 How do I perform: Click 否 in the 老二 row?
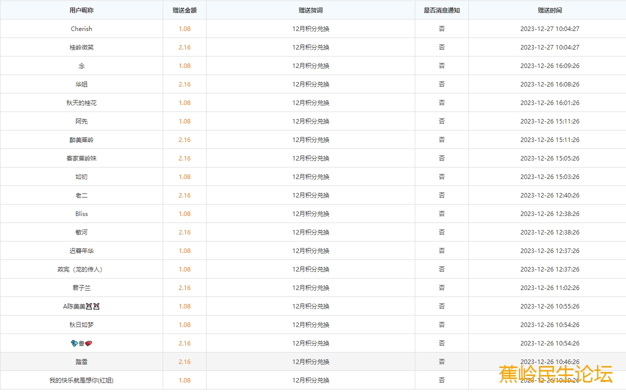tap(442, 195)
